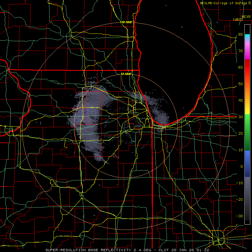Click the 30 value on the dBZ scale
This screenshot has height=252, width=252.
[x=241, y=117]
